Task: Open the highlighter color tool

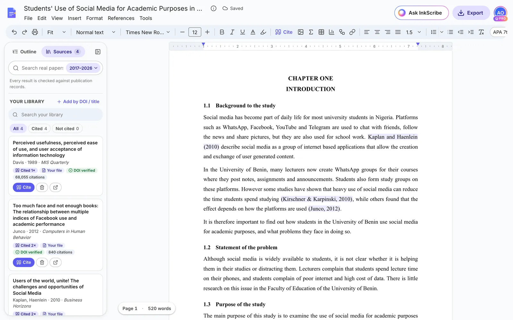Action: tap(263, 32)
